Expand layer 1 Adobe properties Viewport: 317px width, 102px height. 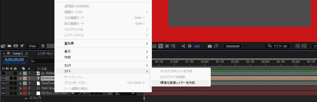[x=21, y=73]
